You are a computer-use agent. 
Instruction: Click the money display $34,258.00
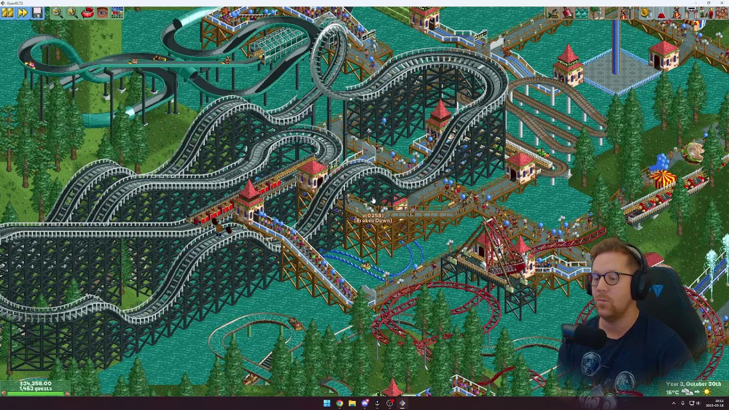pyautogui.click(x=35, y=383)
